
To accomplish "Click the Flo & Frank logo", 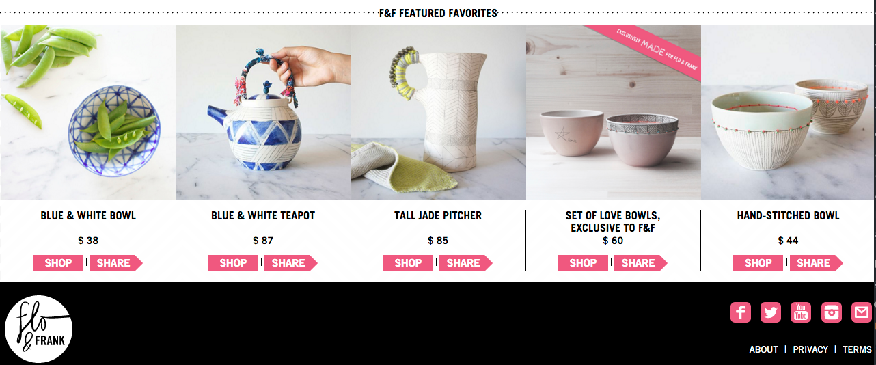I will [x=38, y=329].
